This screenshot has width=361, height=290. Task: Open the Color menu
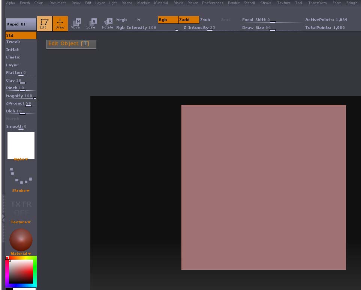39,3
